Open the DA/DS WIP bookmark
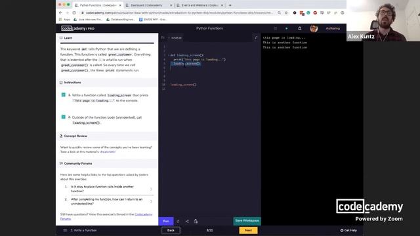The image size is (420, 236). [153, 20]
